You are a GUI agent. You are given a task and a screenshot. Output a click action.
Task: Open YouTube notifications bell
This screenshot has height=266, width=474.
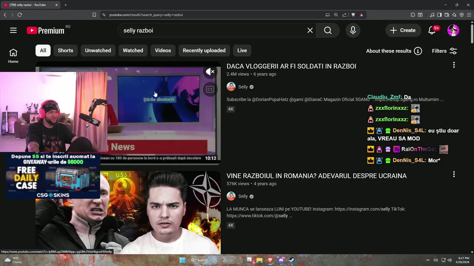(x=432, y=30)
